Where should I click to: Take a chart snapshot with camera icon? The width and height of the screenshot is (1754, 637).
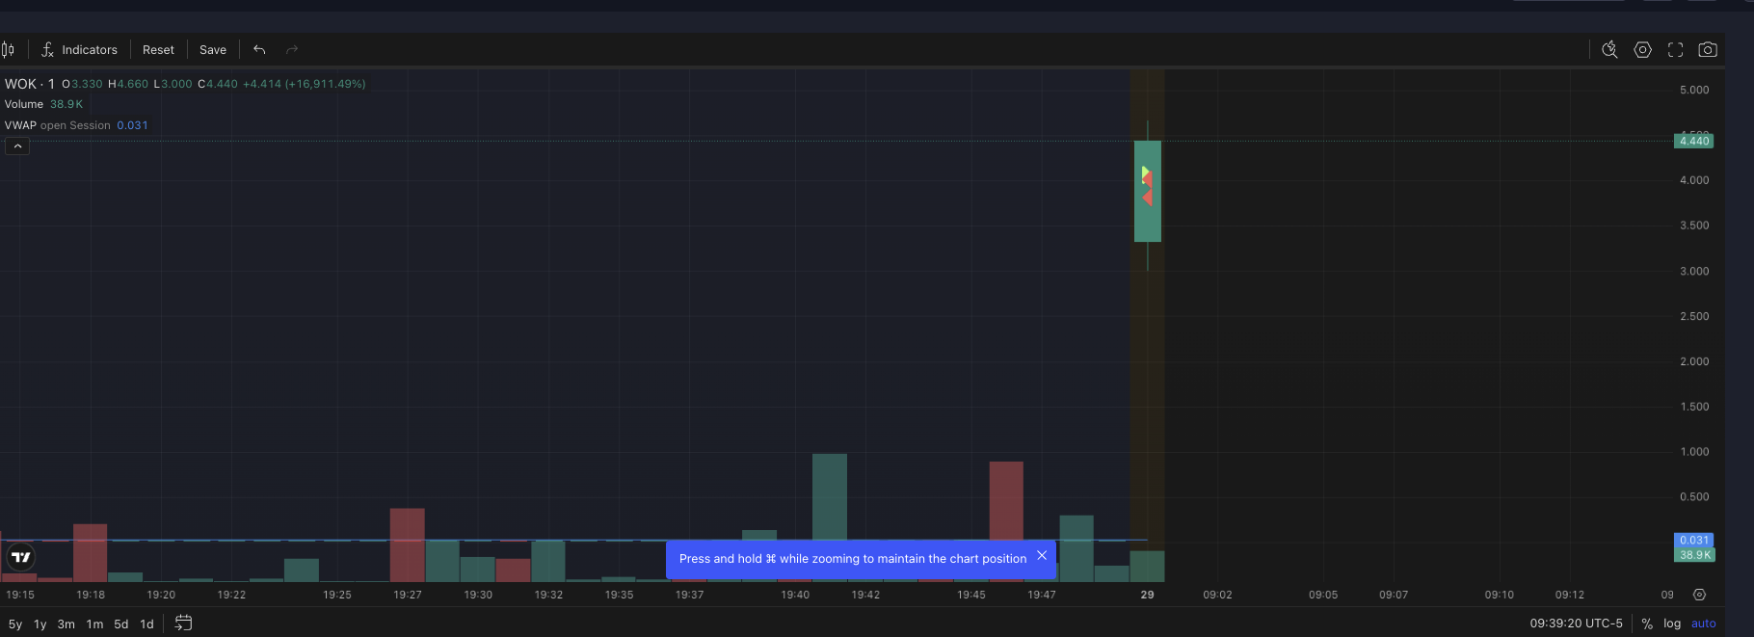tap(1708, 50)
